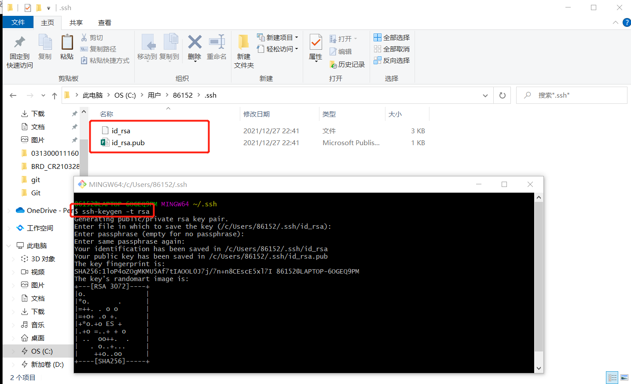This screenshot has height=384, width=631.
Task: Click the terminal scrollbar up arrow
Action: (x=539, y=197)
